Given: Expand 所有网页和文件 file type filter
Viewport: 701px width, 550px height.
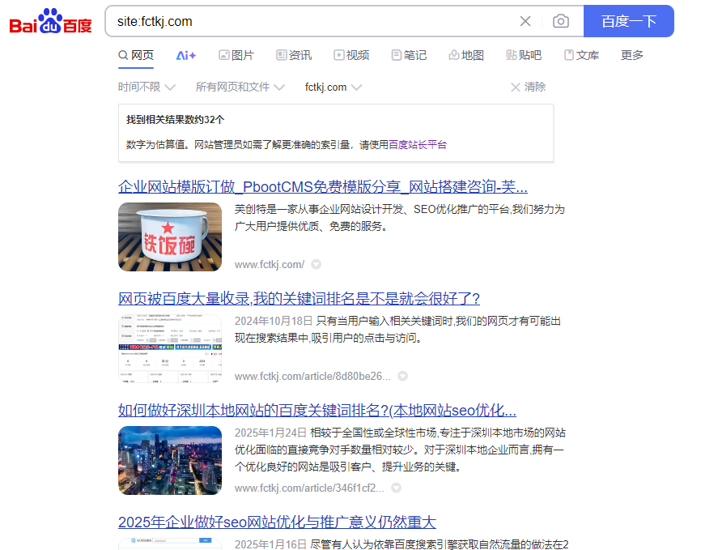Looking at the screenshot, I should tap(240, 87).
